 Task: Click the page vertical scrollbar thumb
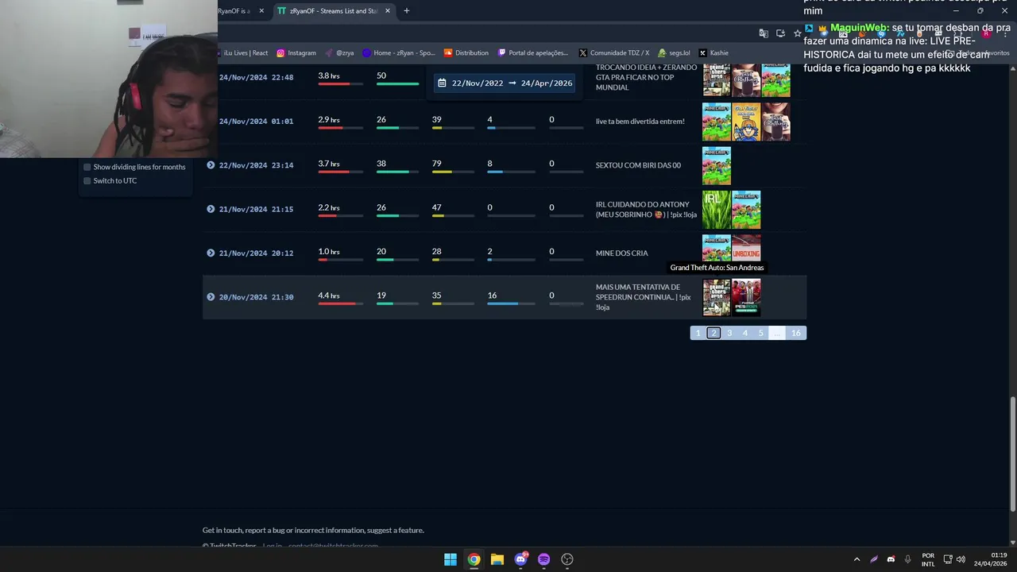click(x=1012, y=454)
